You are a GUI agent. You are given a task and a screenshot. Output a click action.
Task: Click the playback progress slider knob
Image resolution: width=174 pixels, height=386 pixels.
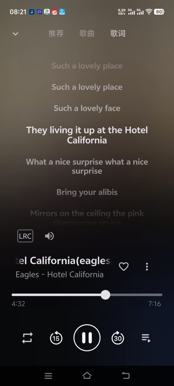[105, 295]
